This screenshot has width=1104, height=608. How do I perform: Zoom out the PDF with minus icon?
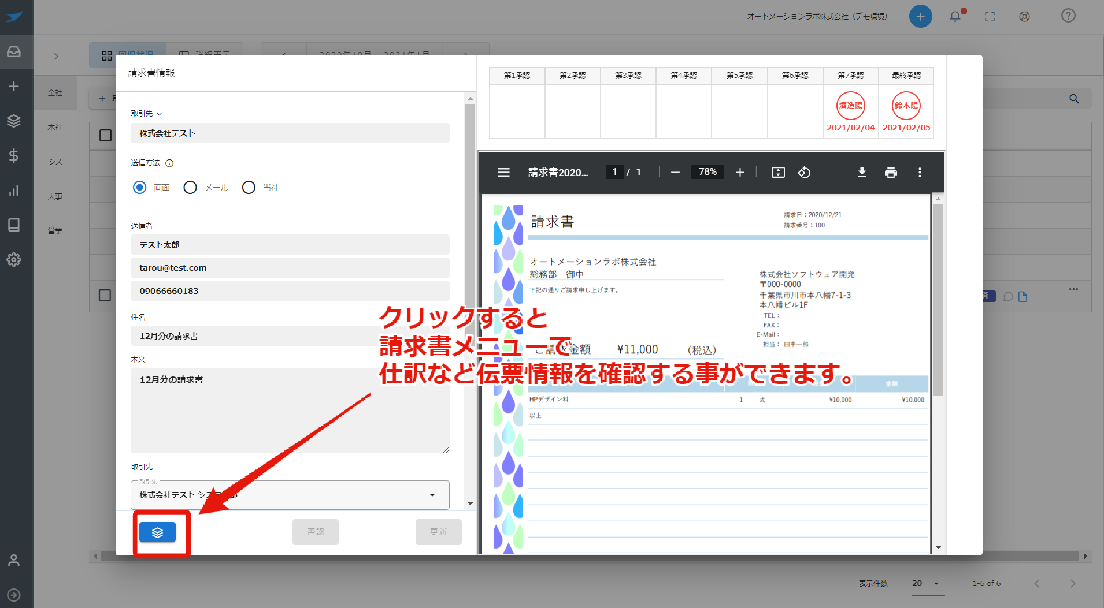675,172
